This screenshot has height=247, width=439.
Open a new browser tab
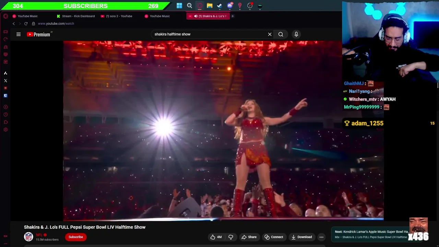[233, 16]
